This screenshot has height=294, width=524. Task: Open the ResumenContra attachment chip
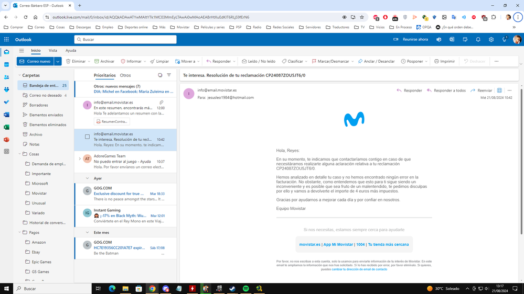click(112, 122)
